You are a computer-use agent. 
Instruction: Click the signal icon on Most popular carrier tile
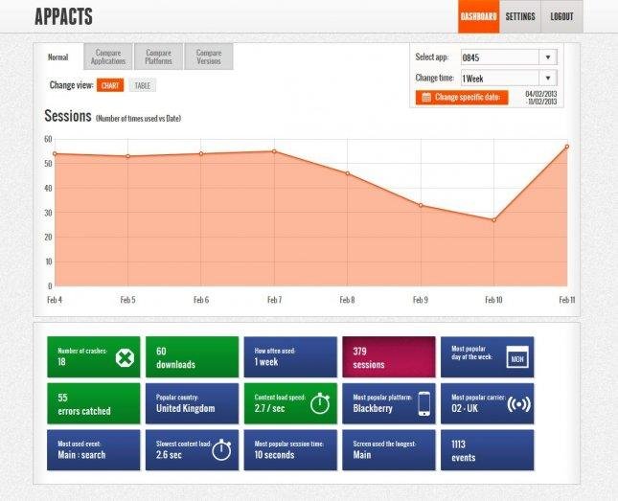518,403
